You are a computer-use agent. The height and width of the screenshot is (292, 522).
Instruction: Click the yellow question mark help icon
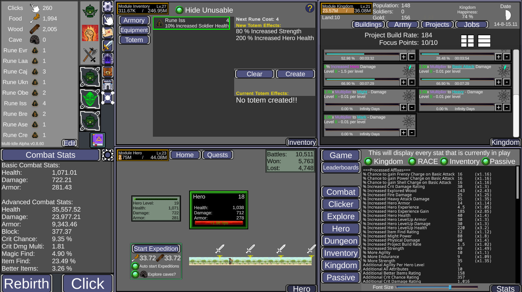(x=310, y=8)
